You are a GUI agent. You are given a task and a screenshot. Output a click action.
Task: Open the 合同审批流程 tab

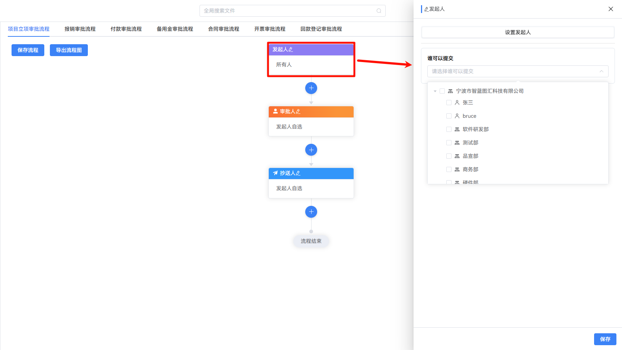224,29
